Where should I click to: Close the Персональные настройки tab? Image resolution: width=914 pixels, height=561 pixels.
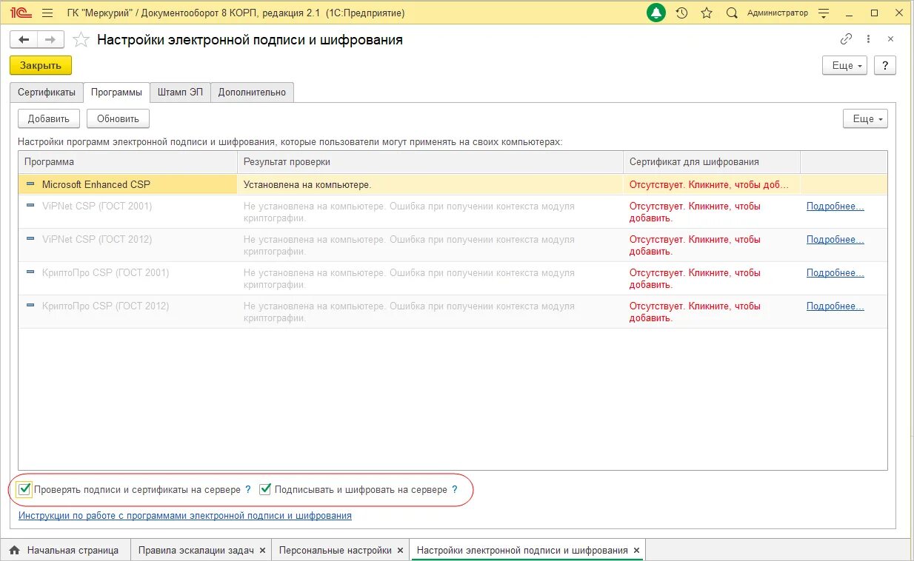pyautogui.click(x=400, y=551)
